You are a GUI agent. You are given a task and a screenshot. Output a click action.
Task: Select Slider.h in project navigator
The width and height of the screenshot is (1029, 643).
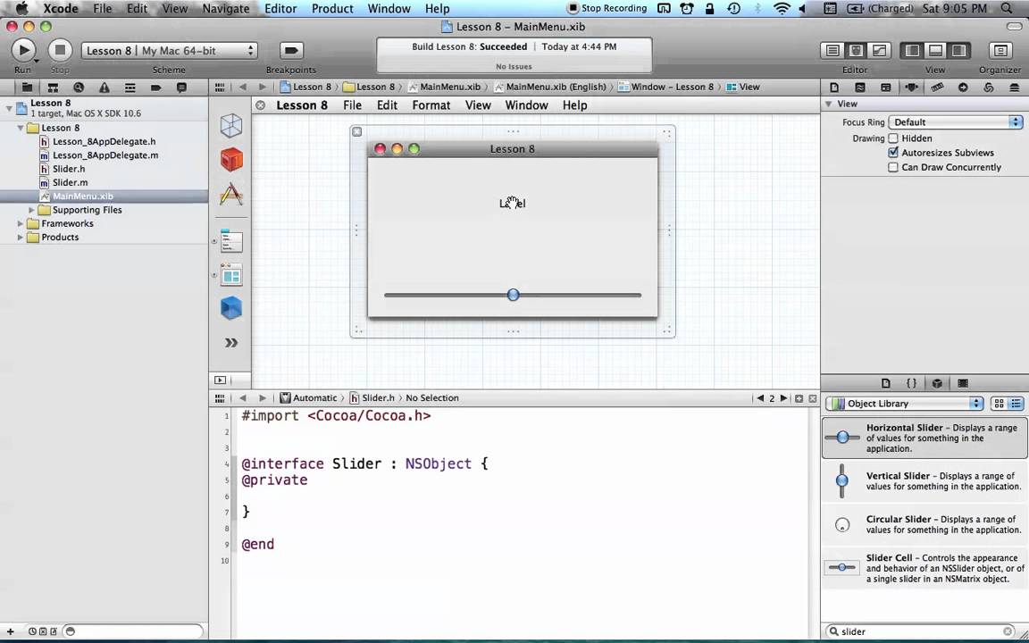coord(69,169)
